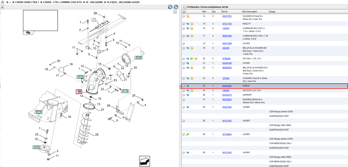Click the Usage column header
The width and height of the screenshot is (348, 167).
point(272,12)
